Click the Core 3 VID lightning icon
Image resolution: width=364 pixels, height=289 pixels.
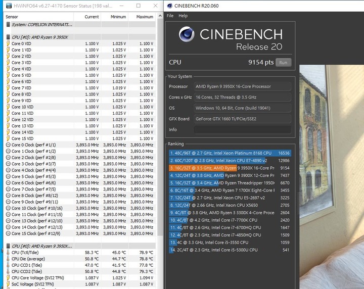tap(8, 62)
